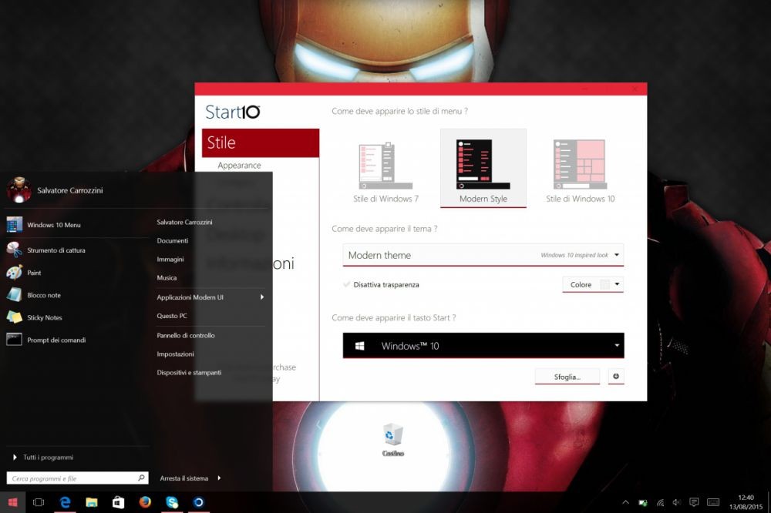
Task: Open Documenti from start menu
Action: 172,241
